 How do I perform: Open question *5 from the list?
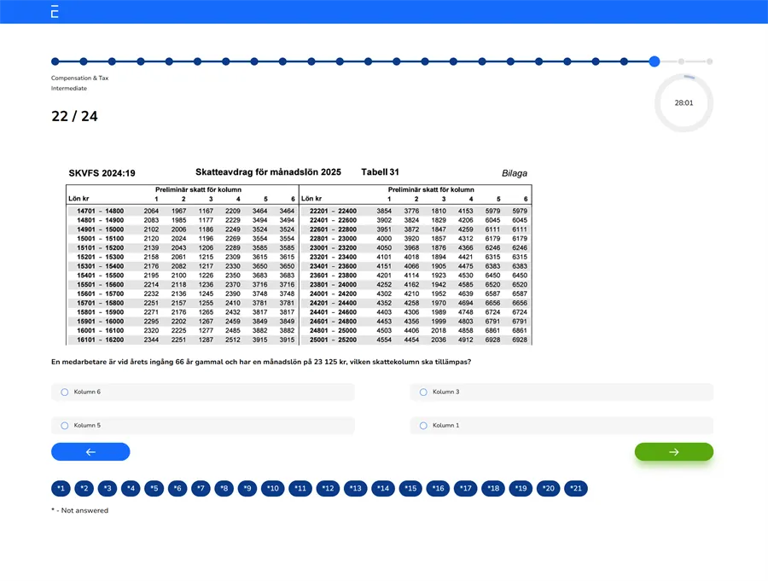[x=154, y=489]
